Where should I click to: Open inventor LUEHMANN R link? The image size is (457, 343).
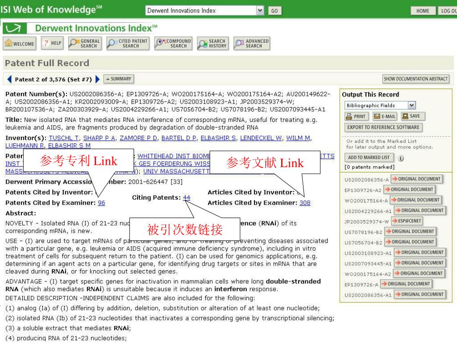pos(25,146)
